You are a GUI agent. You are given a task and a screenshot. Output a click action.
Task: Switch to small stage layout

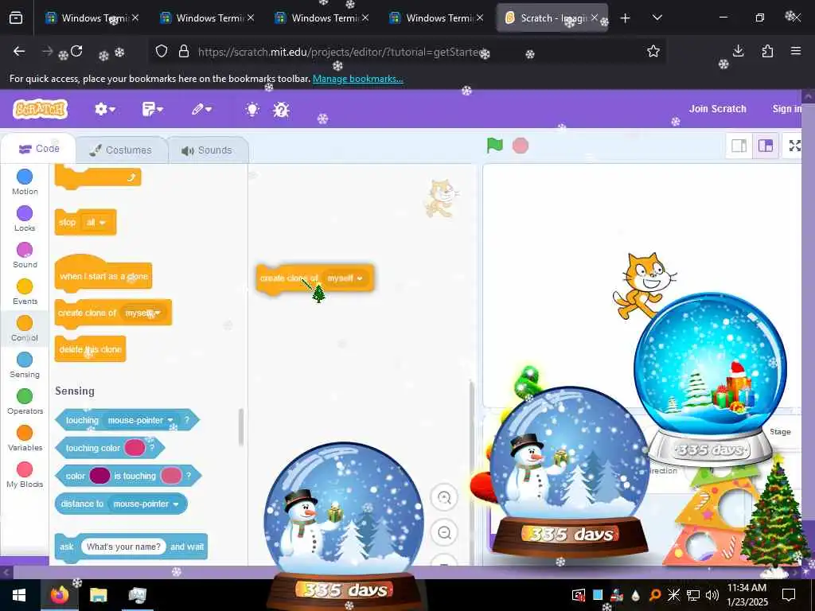point(739,146)
